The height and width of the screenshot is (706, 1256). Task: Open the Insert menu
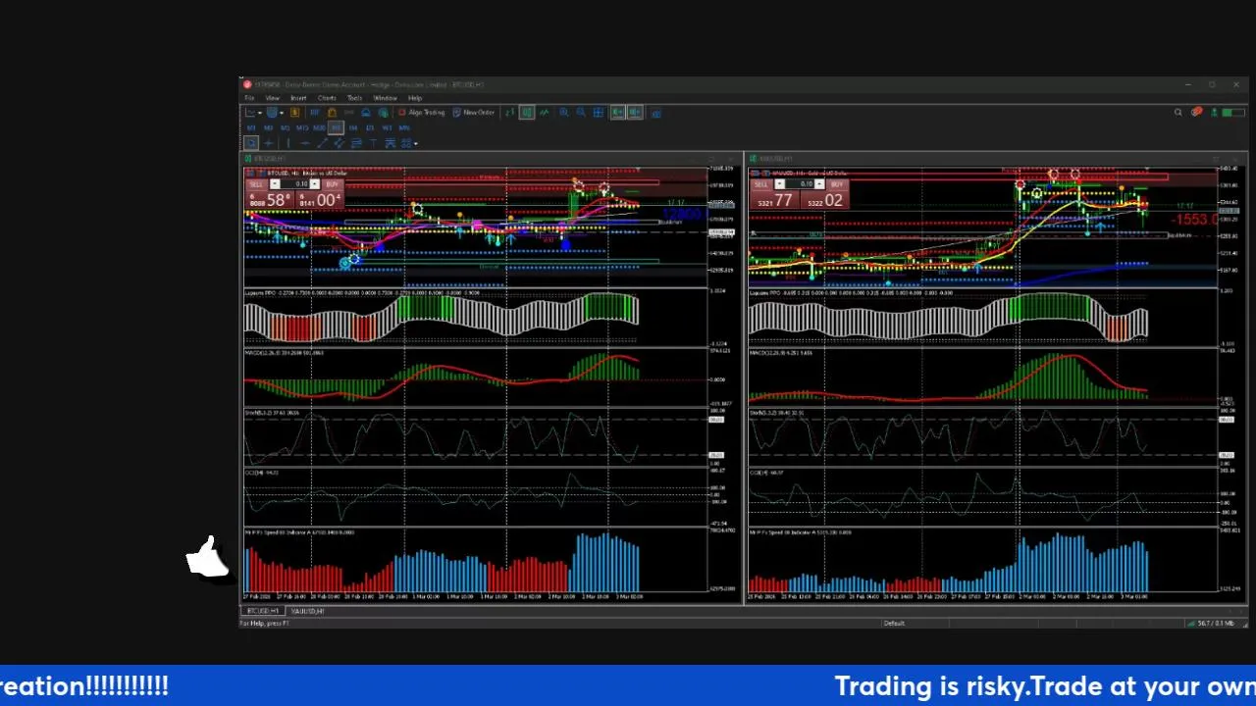[x=298, y=98]
